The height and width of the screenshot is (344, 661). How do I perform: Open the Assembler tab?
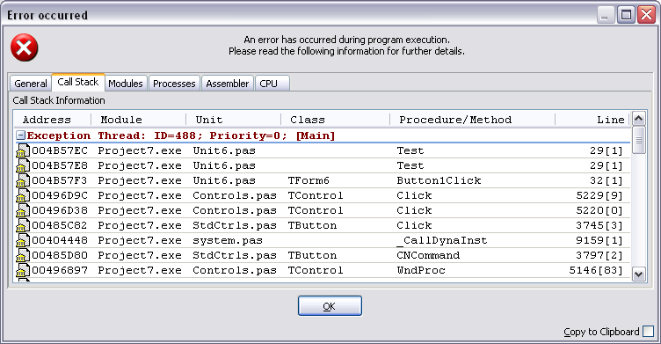pyautogui.click(x=228, y=84)
